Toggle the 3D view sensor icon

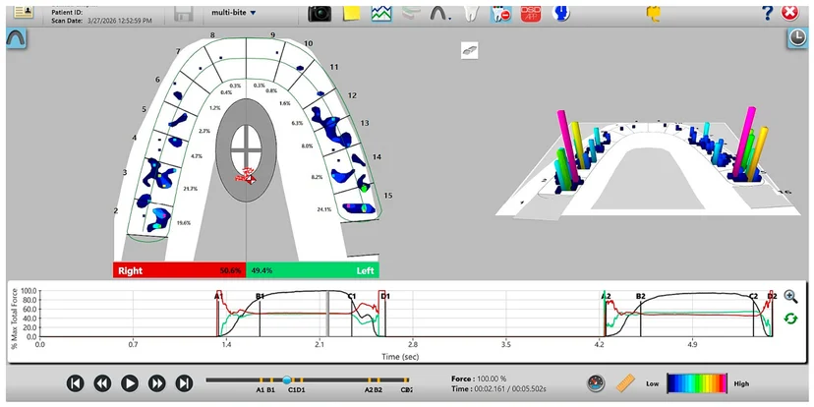click(x=469, y=50)
